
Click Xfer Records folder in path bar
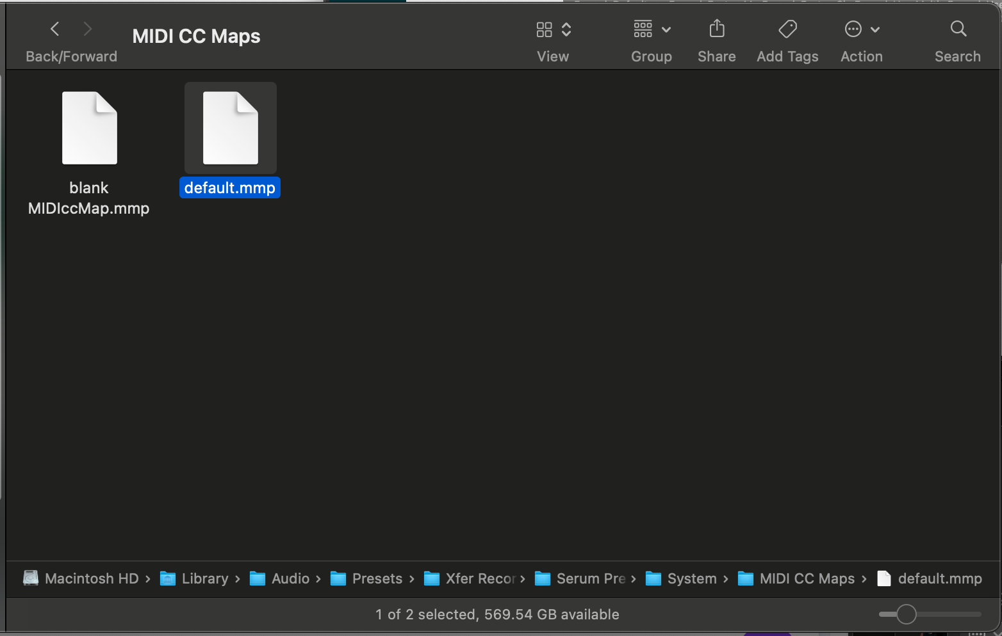[x=470, y=578]
